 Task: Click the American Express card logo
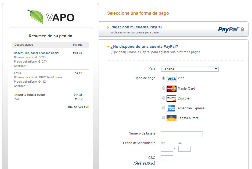171,108
